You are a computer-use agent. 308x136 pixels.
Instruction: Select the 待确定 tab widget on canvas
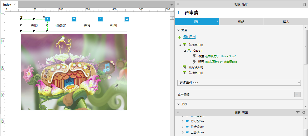pyautogui.click(x=61, y=25)
